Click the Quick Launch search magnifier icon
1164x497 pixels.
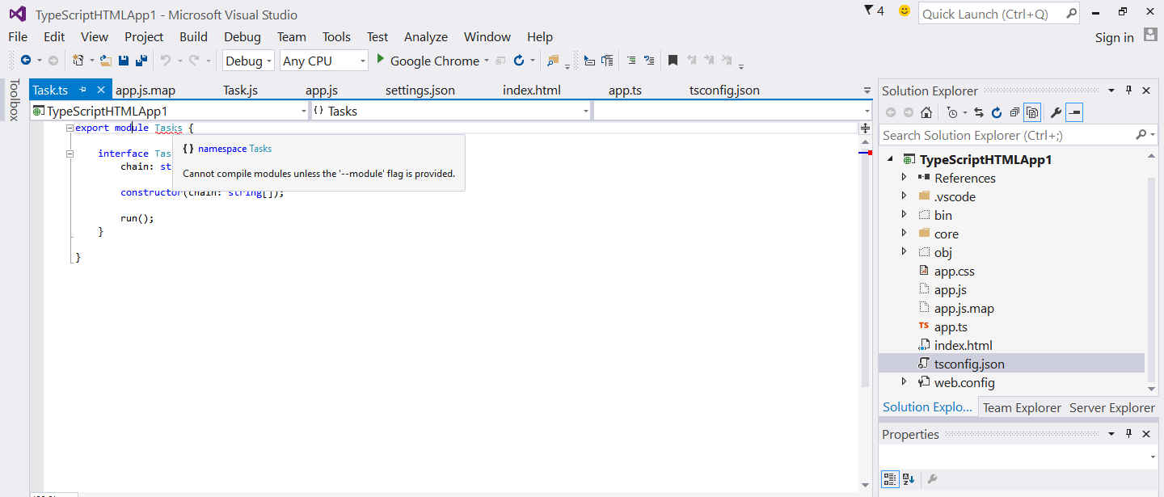tap(1071, 13)
